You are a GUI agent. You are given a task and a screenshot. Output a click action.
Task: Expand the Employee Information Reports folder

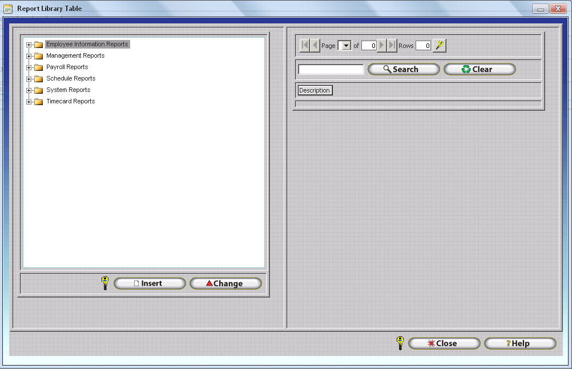[x=29, y=45]
